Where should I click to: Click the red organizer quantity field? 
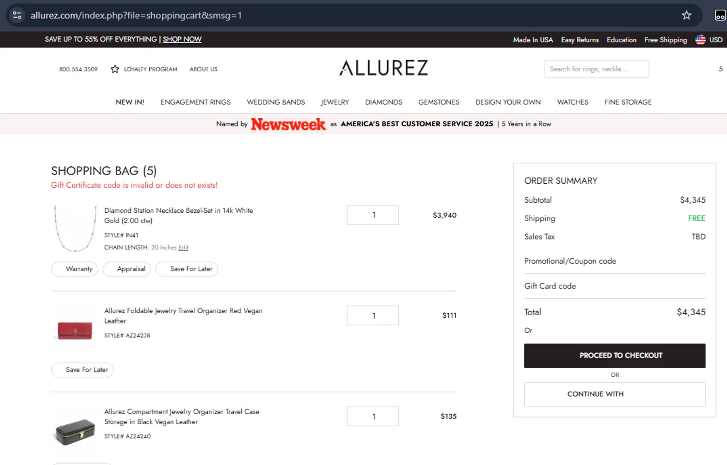pos(373,315)
